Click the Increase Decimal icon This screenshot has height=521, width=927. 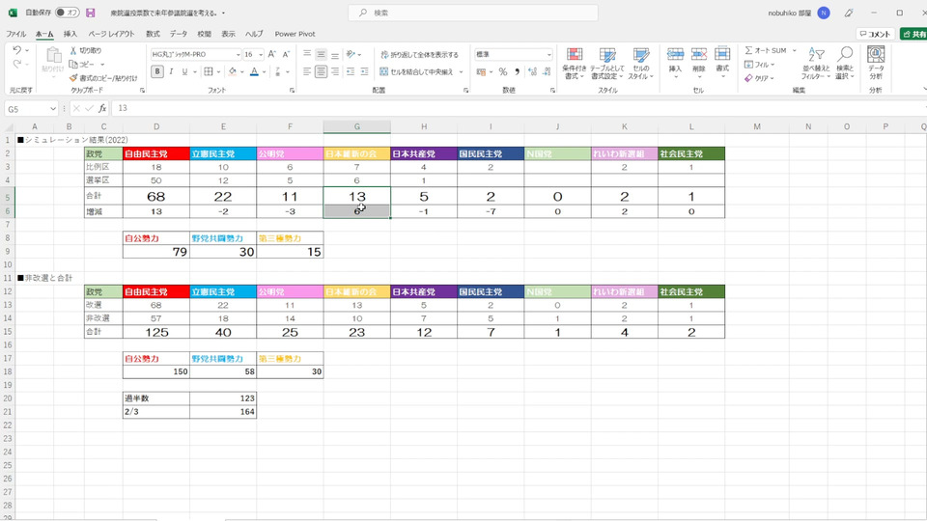(x=532, y=71)
